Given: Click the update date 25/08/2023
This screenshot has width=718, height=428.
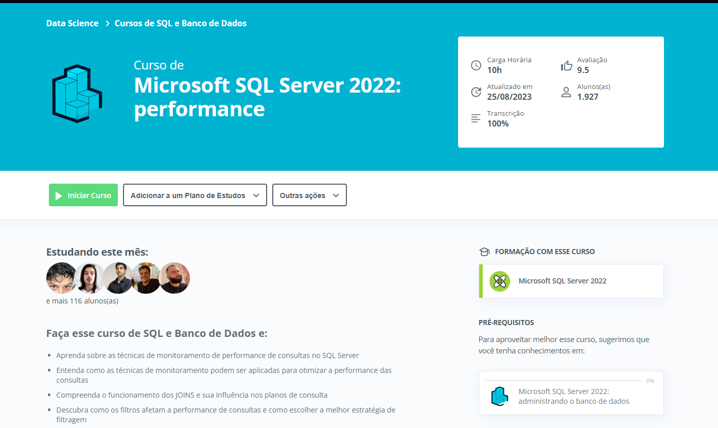Looking at the screenshot, I should (x=510, y=97).
